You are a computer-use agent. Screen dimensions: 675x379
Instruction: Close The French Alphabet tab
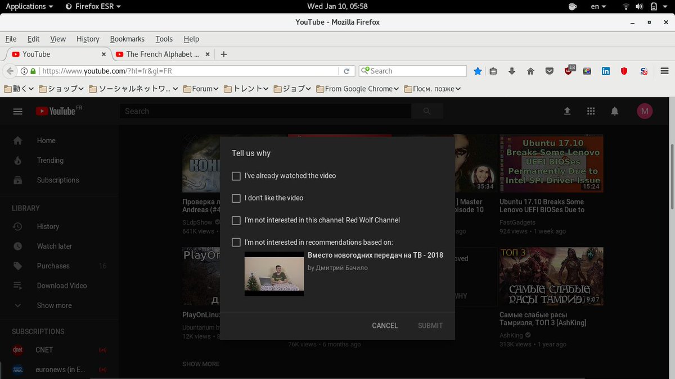click(208, 54)
